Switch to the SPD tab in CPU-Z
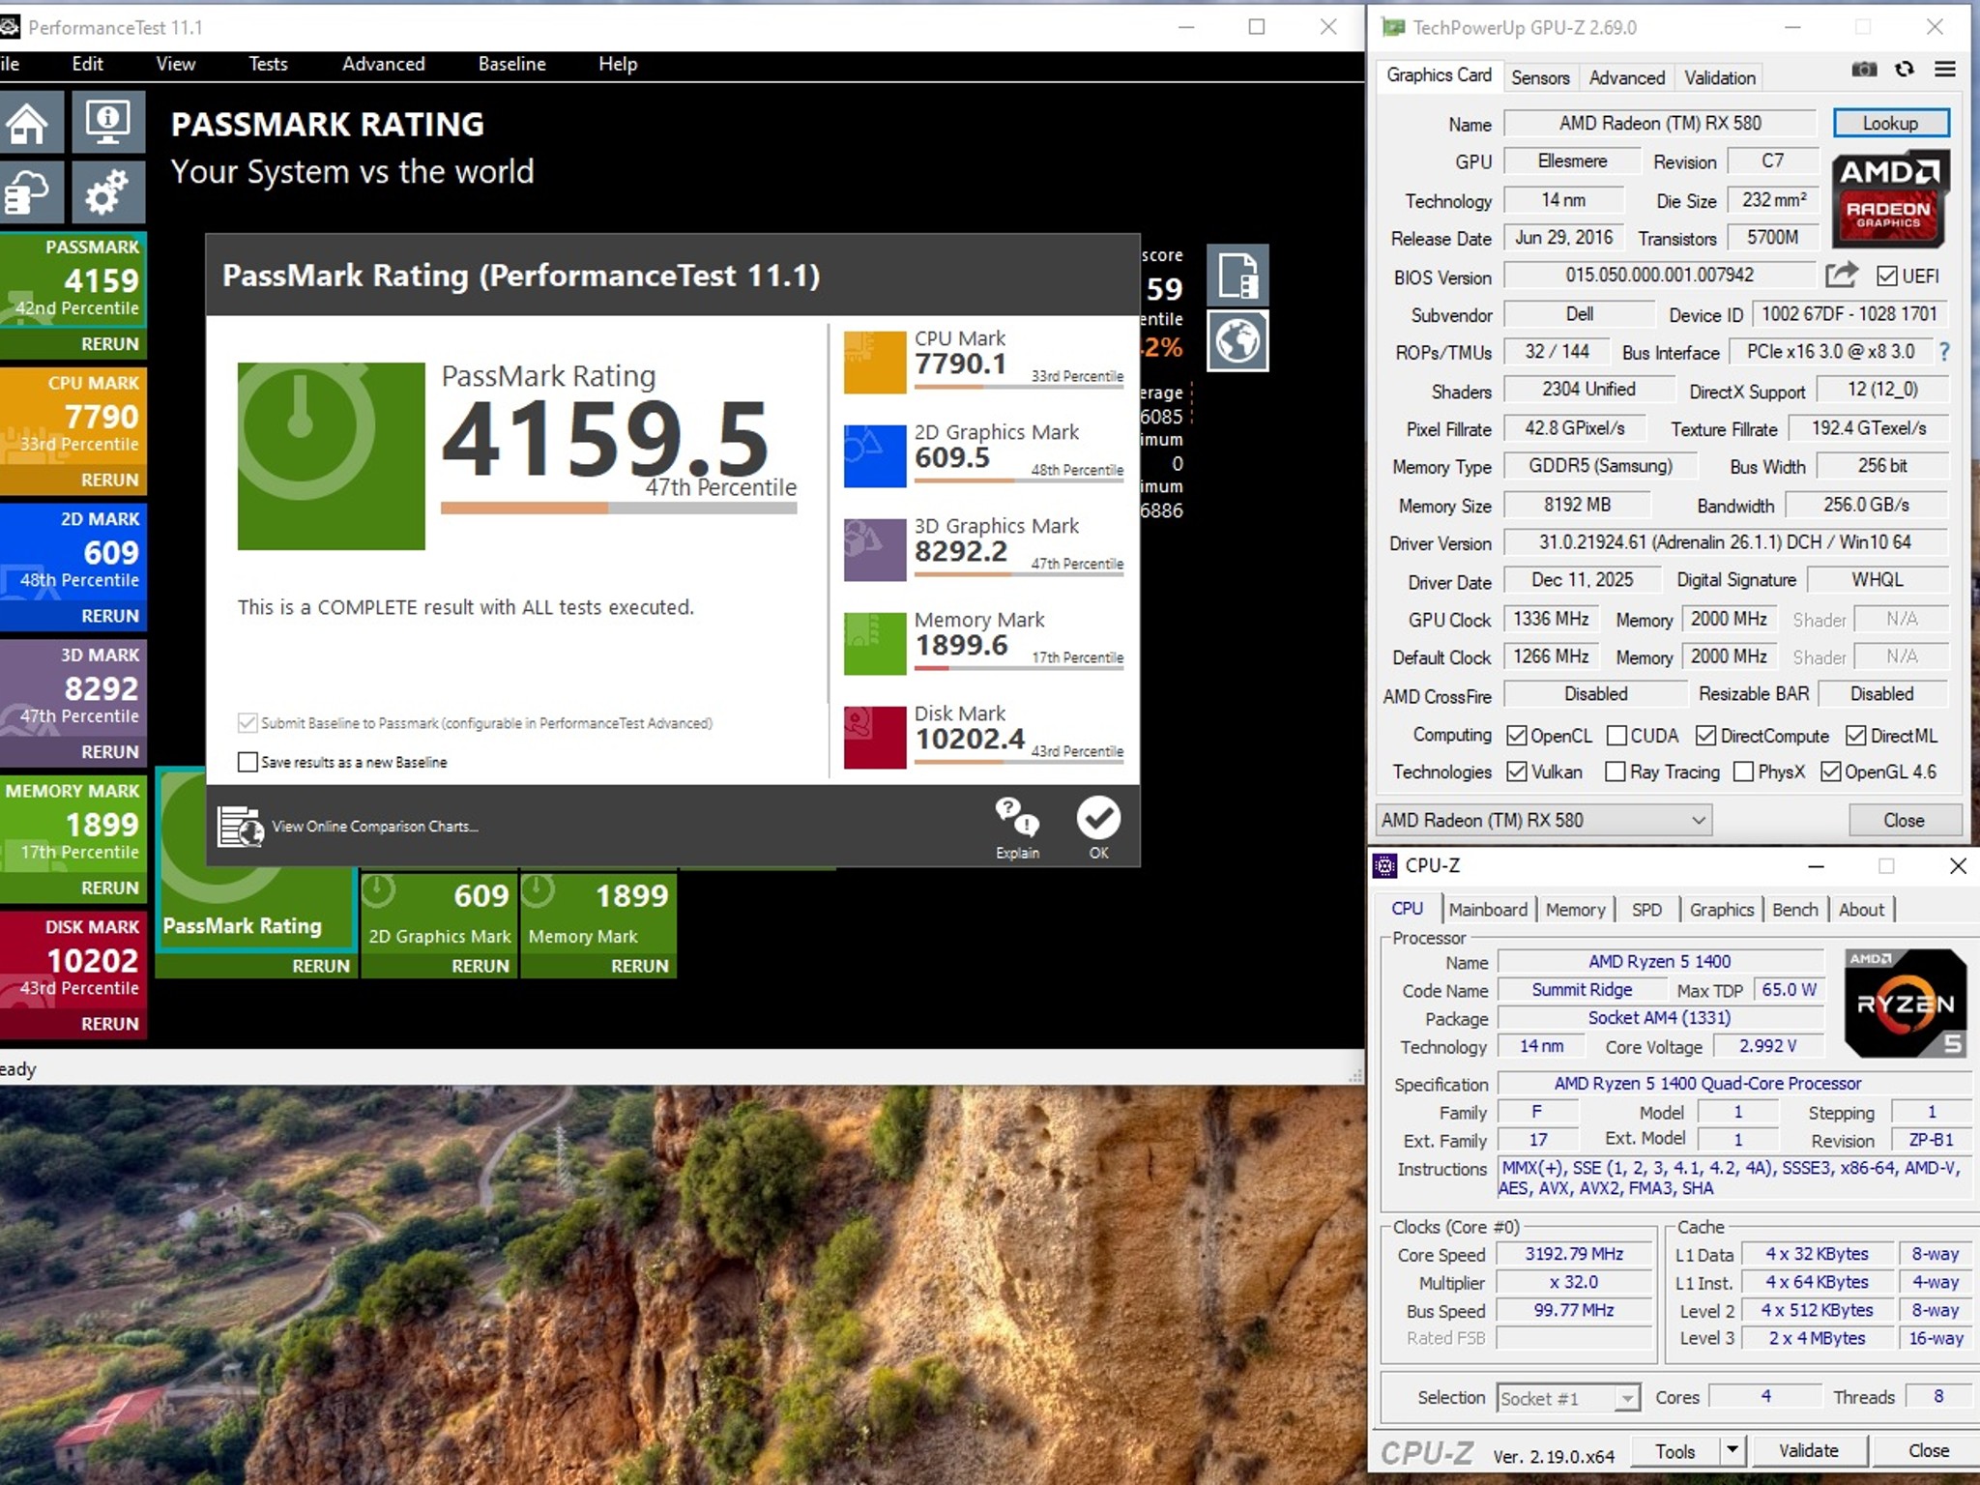Screen dimensions: 1980x1485 coord(1646,909)
